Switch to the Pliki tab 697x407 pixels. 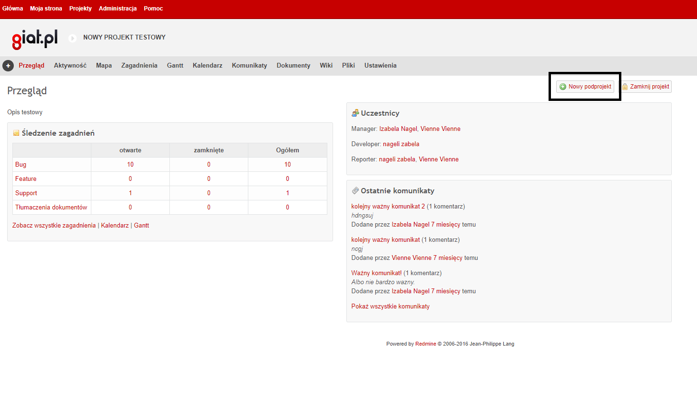pos(348,66)
